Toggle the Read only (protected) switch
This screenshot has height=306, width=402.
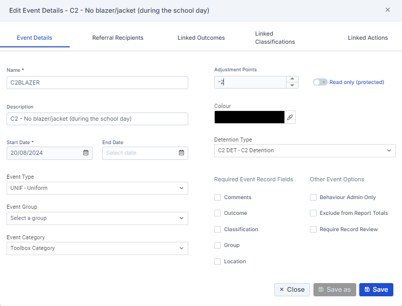[x=320, y=82]
